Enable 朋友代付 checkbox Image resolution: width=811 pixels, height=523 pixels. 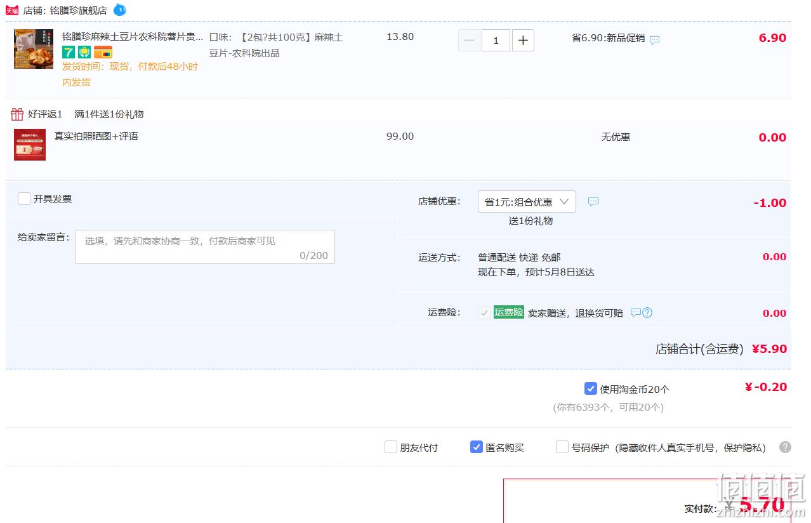point(391,447)
